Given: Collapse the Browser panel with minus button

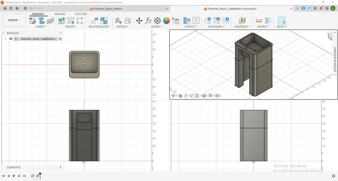Looking at the screenshot, I should pos(60,33).
